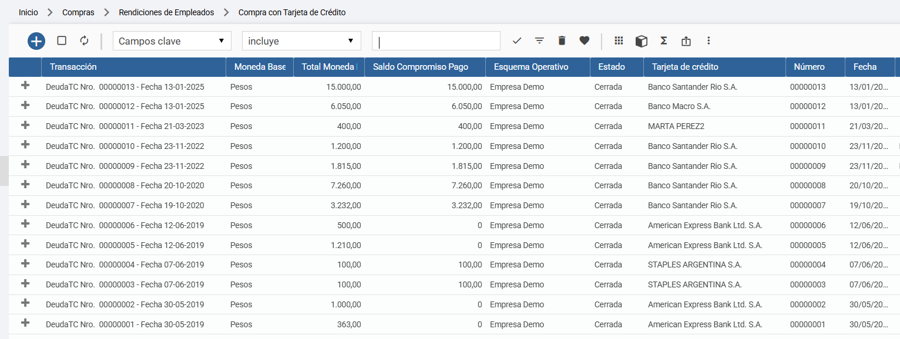Viewport: 900px width, 339px height.
Task: Go to Compras in the breadcrumb
Action: pos(78,12)
